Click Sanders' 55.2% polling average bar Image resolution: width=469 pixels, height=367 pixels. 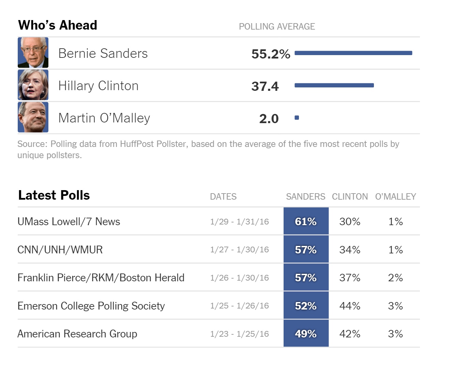[x=353, y=53]
